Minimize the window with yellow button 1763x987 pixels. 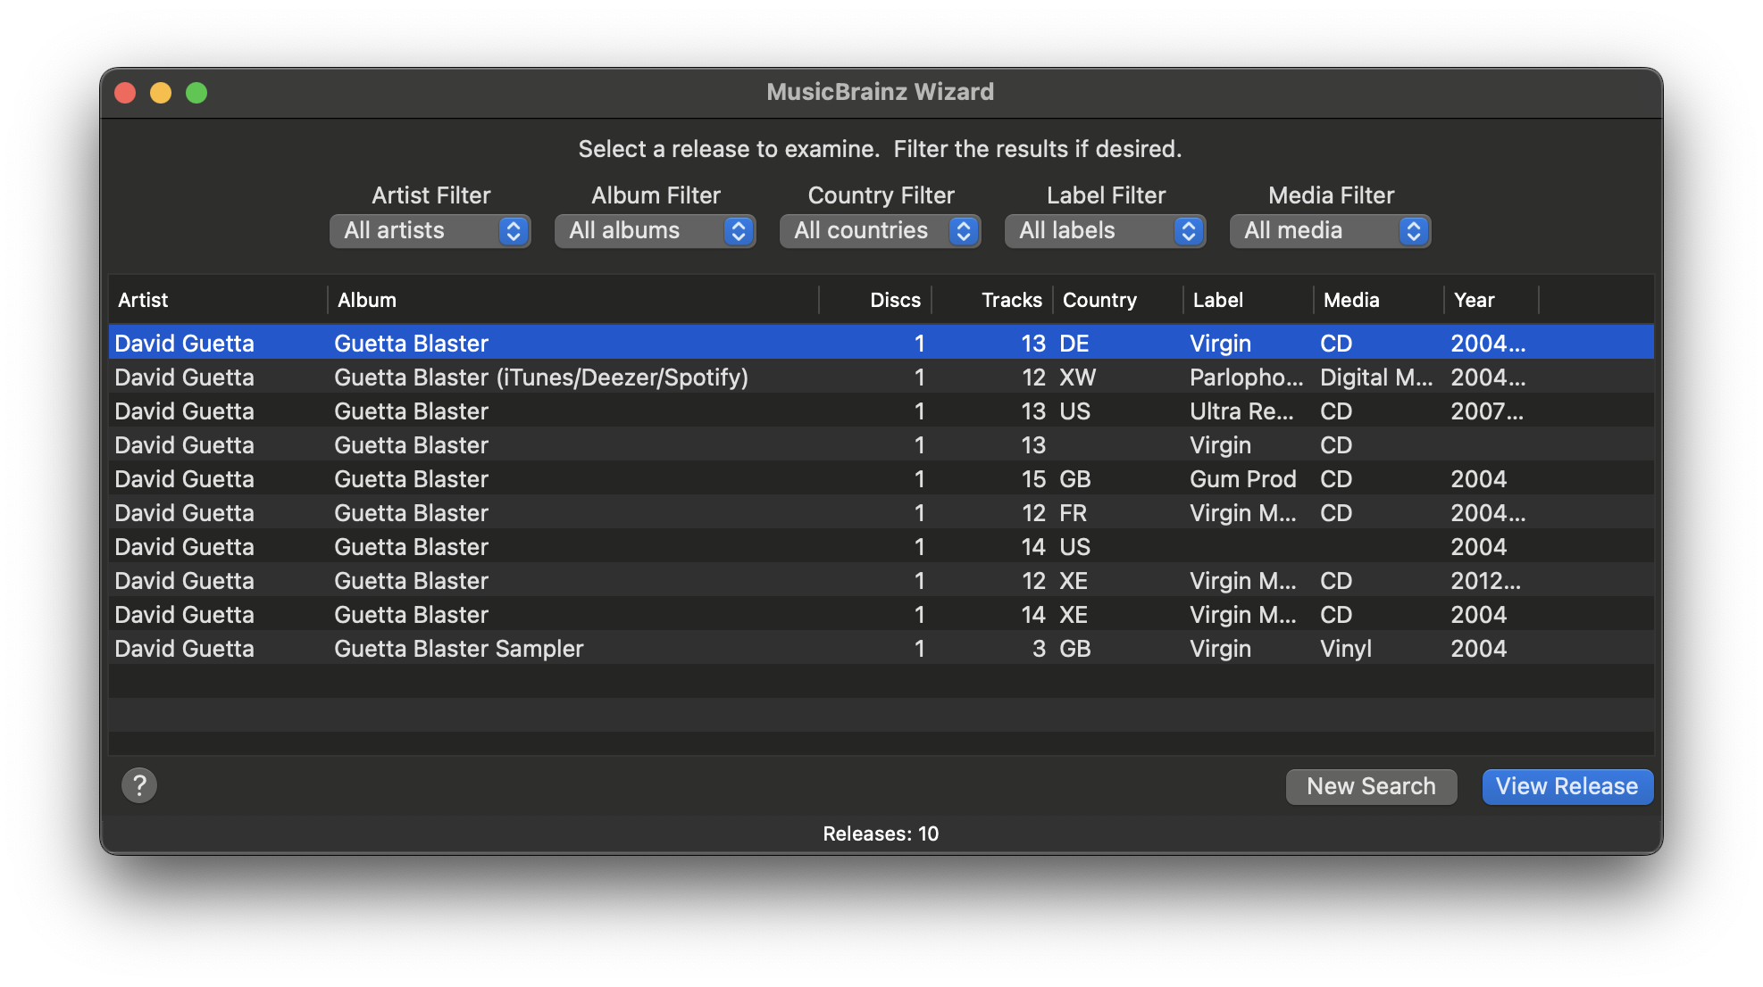point(161,93)
